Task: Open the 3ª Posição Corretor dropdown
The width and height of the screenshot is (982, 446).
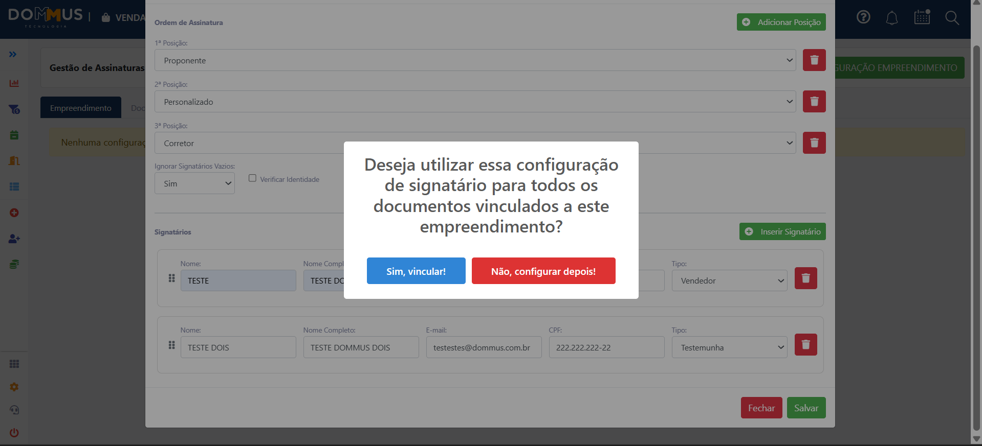Action: coord(475,143)
